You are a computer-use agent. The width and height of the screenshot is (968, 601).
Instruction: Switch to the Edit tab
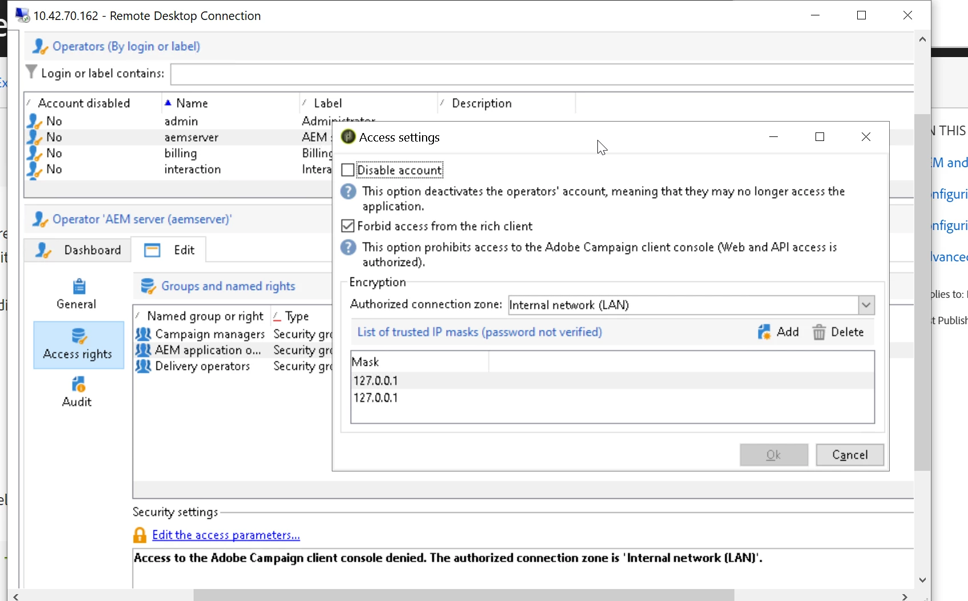point(169,250)
